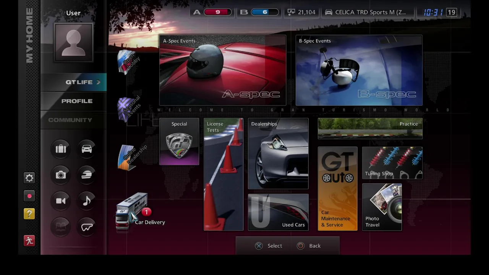Click the red record dot icon
Image resolution: width=489 pixels, height=275 pixels.
click(x=29, y=196)
